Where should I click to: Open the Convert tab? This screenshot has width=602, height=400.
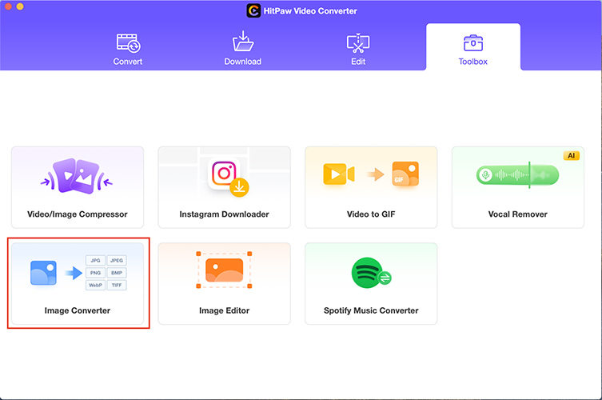pos(128,49)
